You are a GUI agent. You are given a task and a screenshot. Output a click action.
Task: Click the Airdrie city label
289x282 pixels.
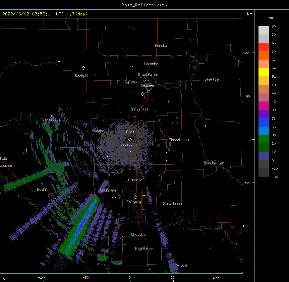135,180
